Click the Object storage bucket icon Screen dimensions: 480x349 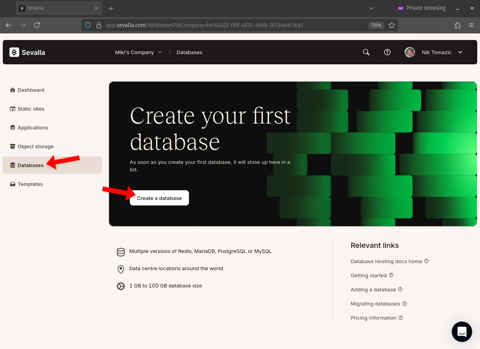(13, 146)
